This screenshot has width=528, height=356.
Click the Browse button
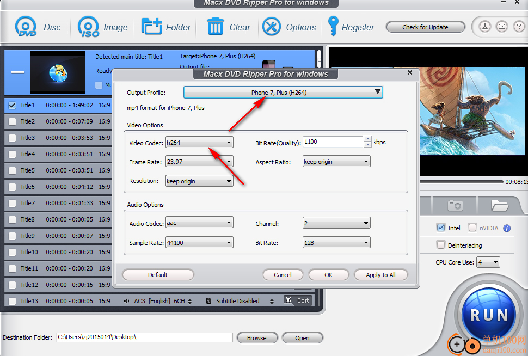point(257,338)
